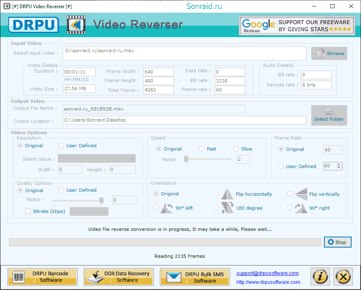
Task: Click the speed Factor value field
Action: click(x=243, y=159)
